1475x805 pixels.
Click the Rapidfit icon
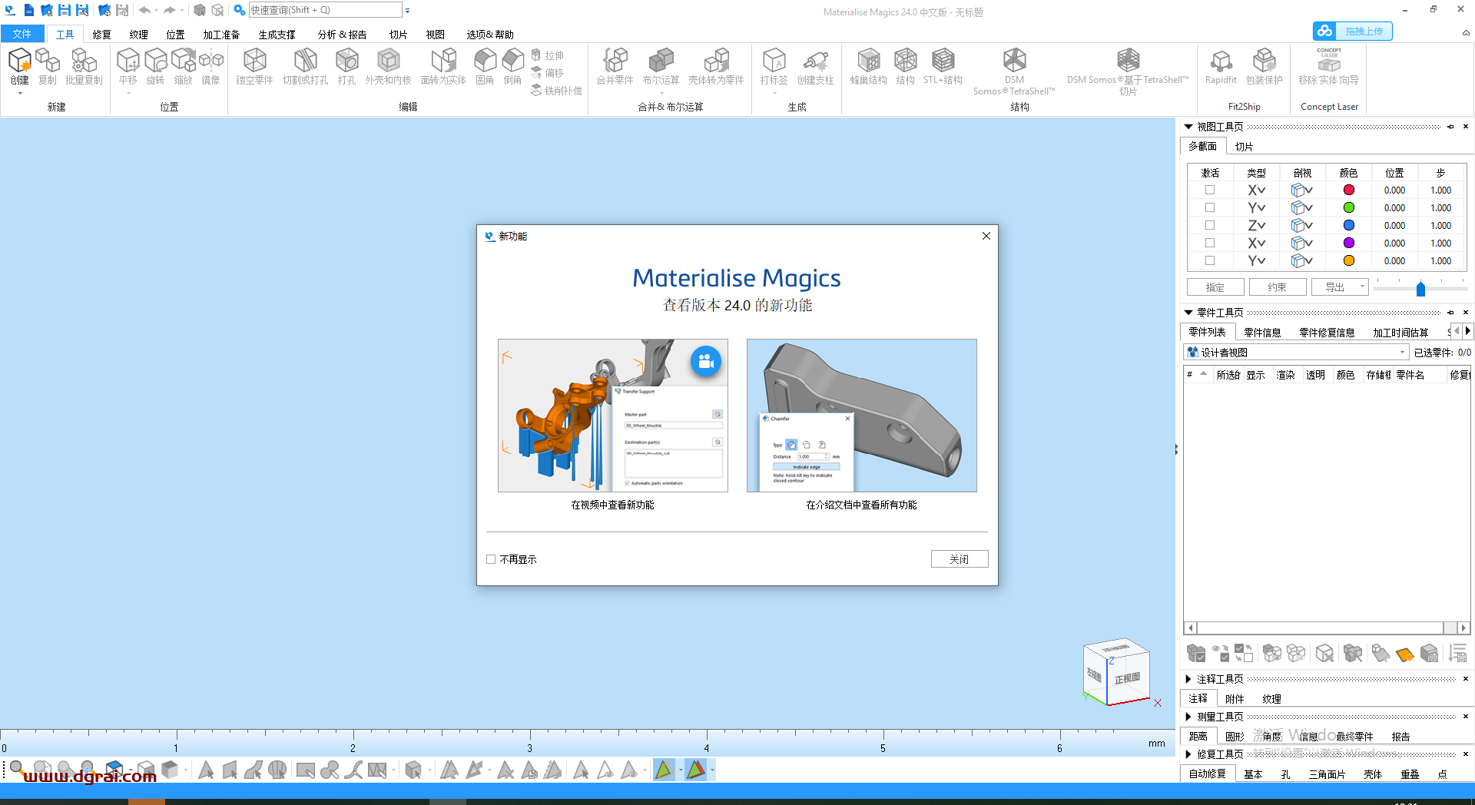click(x=1221, y=66)
